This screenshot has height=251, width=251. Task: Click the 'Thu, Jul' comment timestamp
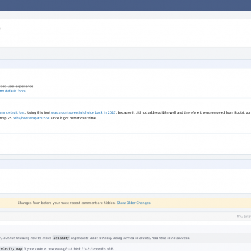(x=243, y=216)
